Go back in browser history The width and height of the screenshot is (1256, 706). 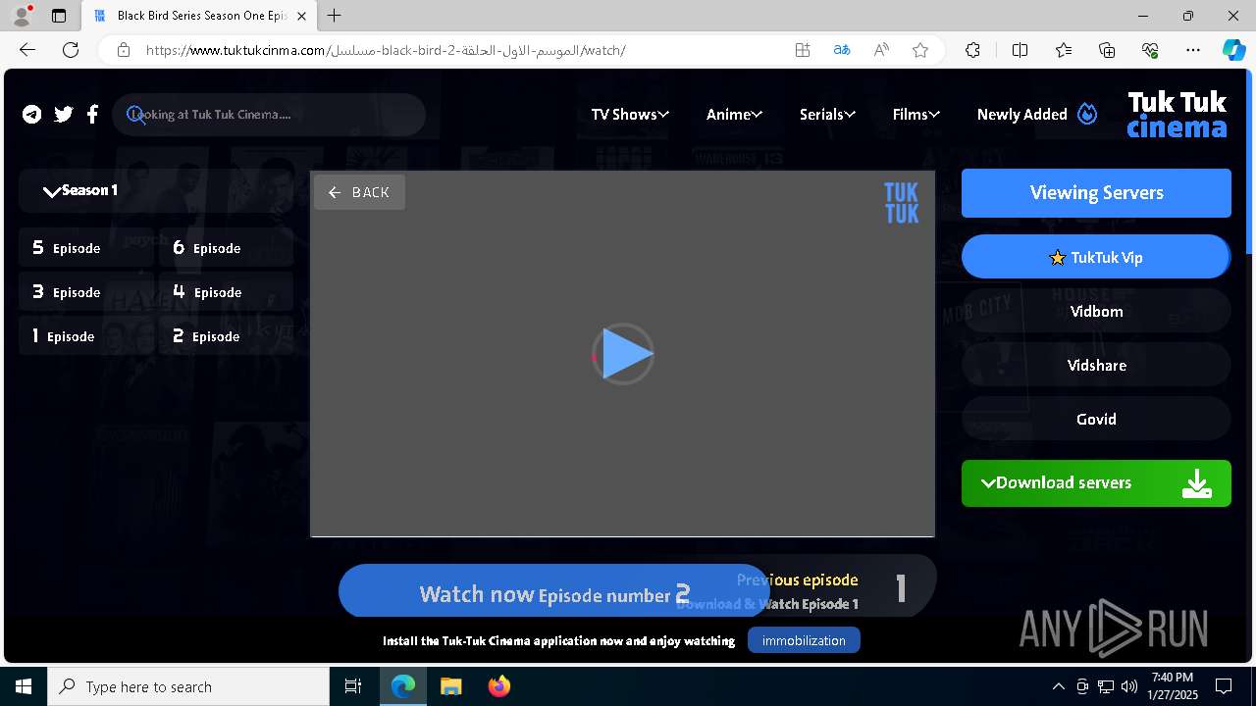coord(27,50)
